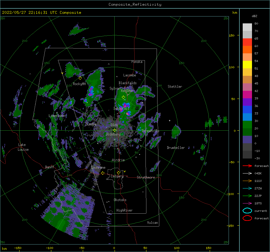
Task: Click the 30 dBZ green swatch
Action: click(x=247, y=124)
